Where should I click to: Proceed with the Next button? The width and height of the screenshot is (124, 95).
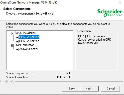pyautogui.click(x=89, y=88)
